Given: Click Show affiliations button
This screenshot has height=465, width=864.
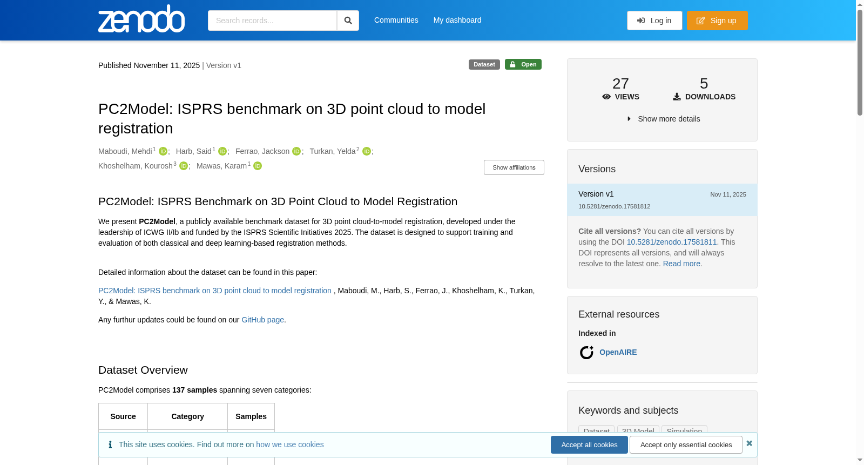Looking at the screenshot, I should click(x=514, y=167).
